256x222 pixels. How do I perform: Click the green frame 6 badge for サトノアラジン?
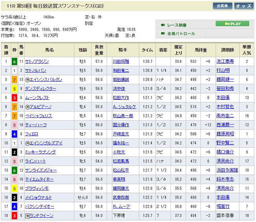[14, 61]
